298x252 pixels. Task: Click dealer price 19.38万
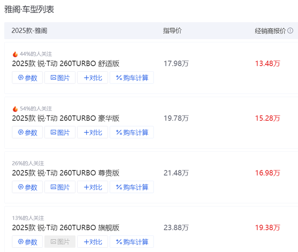tap(268, 228)
